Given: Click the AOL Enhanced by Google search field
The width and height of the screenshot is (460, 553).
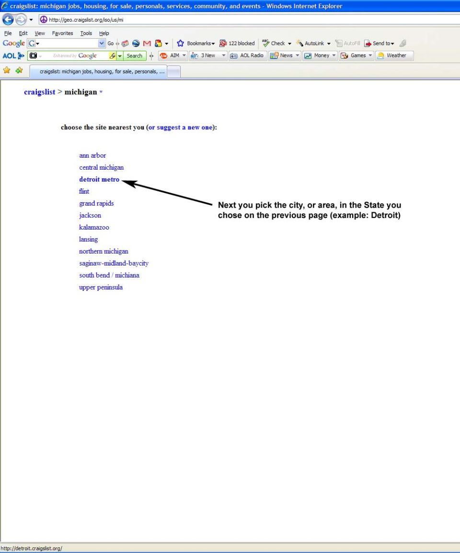Looking at the screenshot, I should [x=74, y=56].
